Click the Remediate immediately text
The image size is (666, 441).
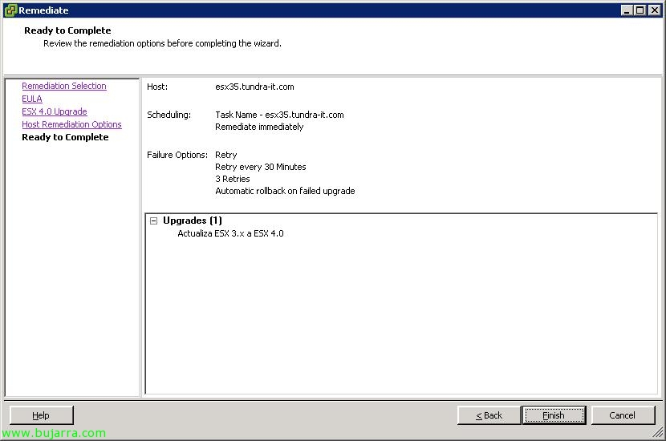tap(259, 127)
